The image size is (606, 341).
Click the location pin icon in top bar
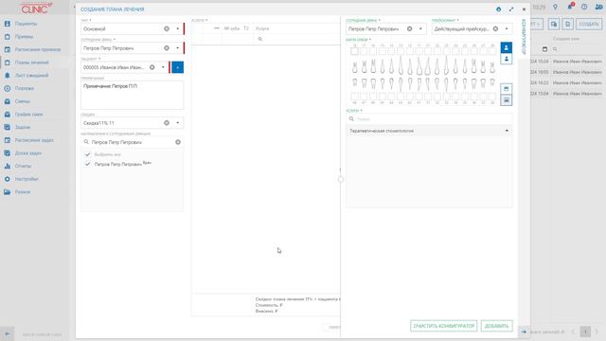[x=556, y=7]
